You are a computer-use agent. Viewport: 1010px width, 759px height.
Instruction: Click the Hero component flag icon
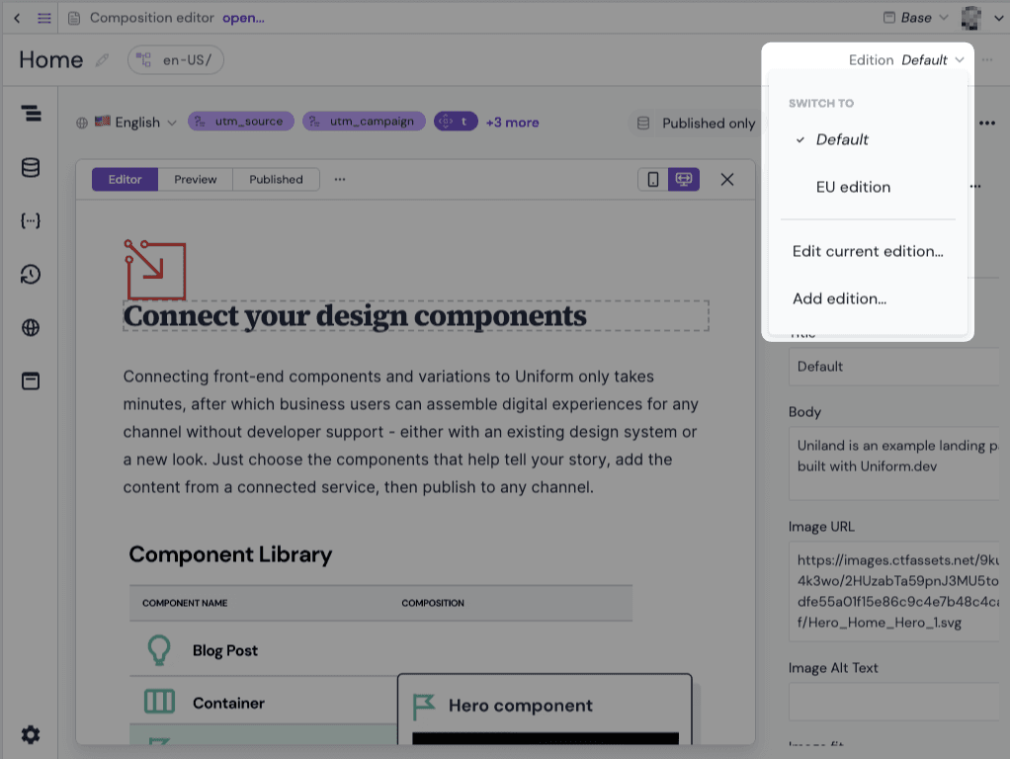click(x=423, y=707)
